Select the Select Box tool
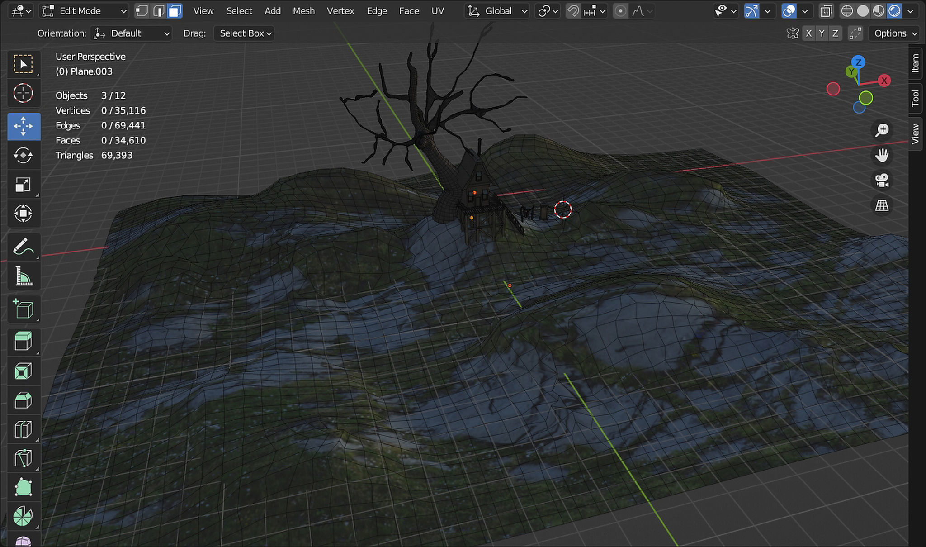This screenshot has width=926, height=547. [x=23, y=64]
